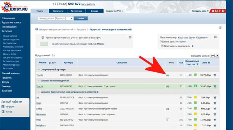The height and width of the screenshot is (130, 233).
Task: Add Casp 165075R to cart
Action: tap(215, 103)
